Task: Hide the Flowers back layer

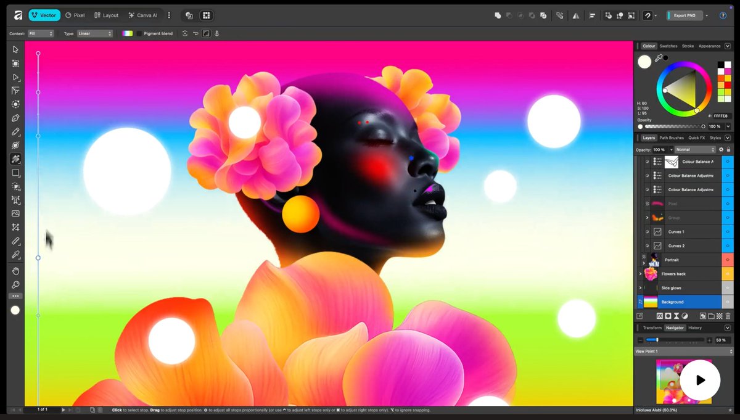Action: tap(728, 273)
